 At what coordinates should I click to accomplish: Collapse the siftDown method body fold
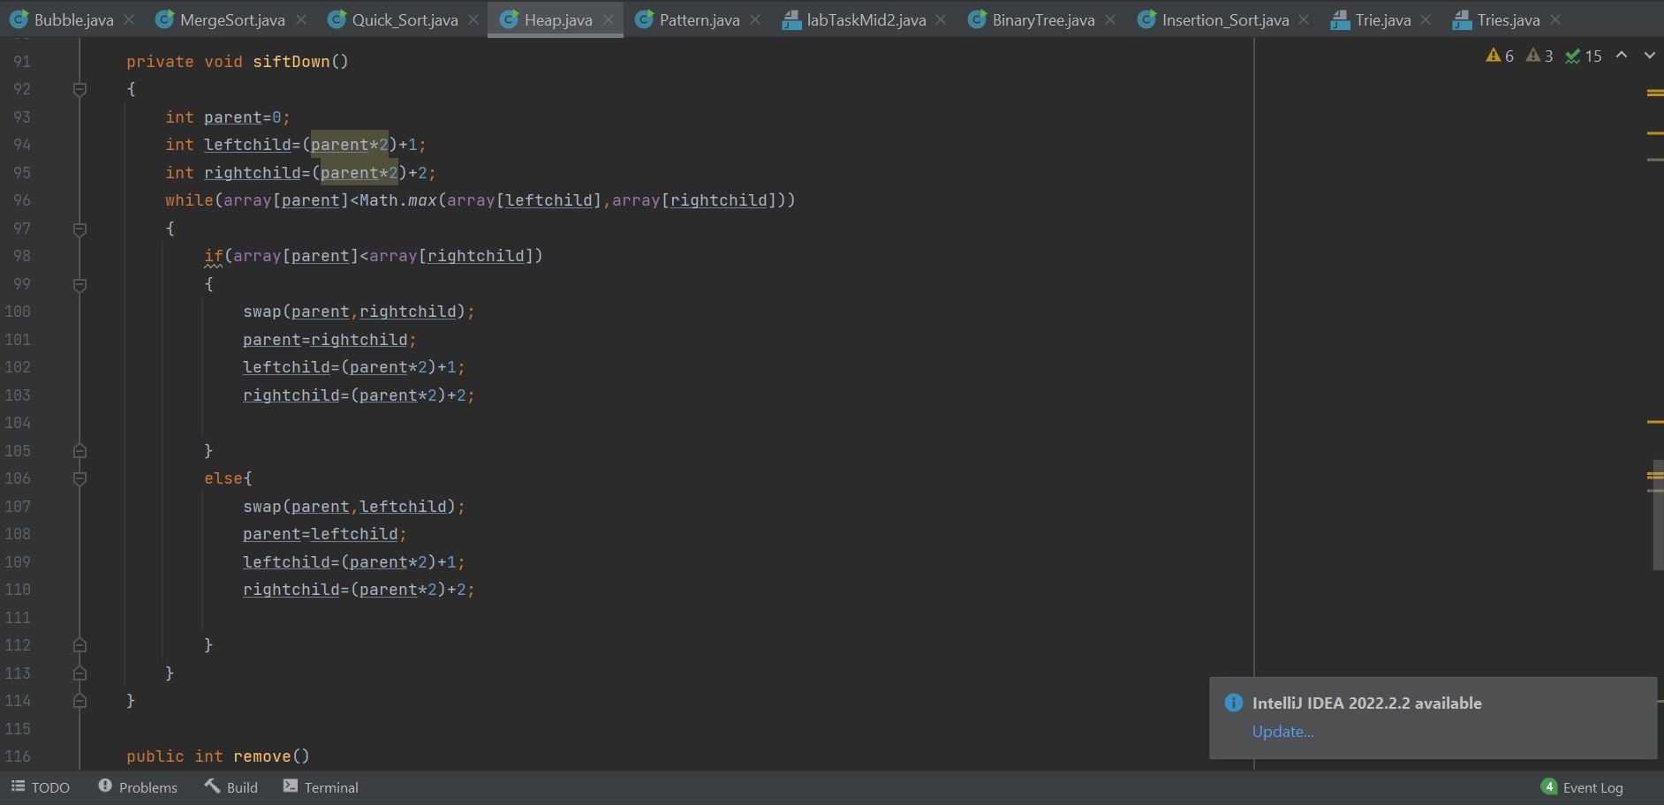[x=79, y=88]
